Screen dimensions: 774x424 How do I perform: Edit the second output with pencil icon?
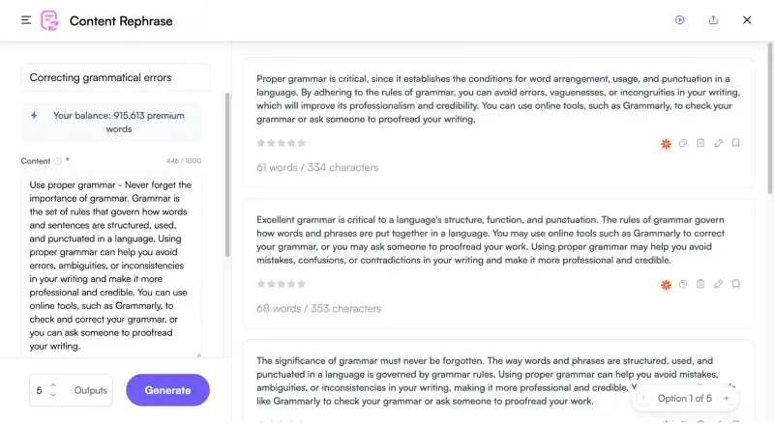[x=718, y=284]
